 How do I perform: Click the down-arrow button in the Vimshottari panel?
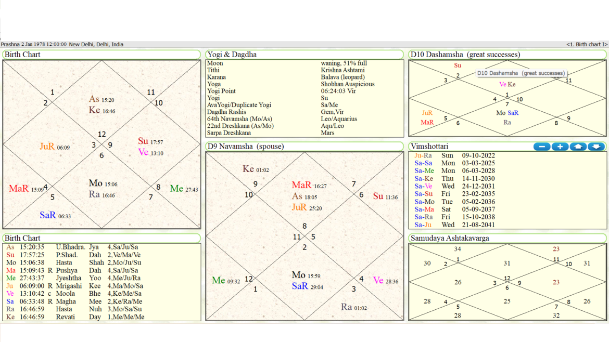click(x=595, y=147)
